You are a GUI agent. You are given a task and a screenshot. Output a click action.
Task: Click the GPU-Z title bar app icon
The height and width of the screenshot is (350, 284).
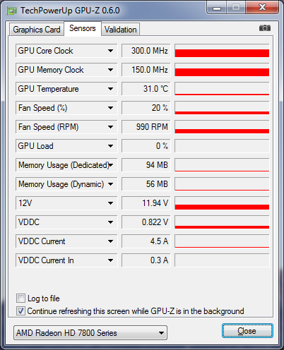coord(12,11)
